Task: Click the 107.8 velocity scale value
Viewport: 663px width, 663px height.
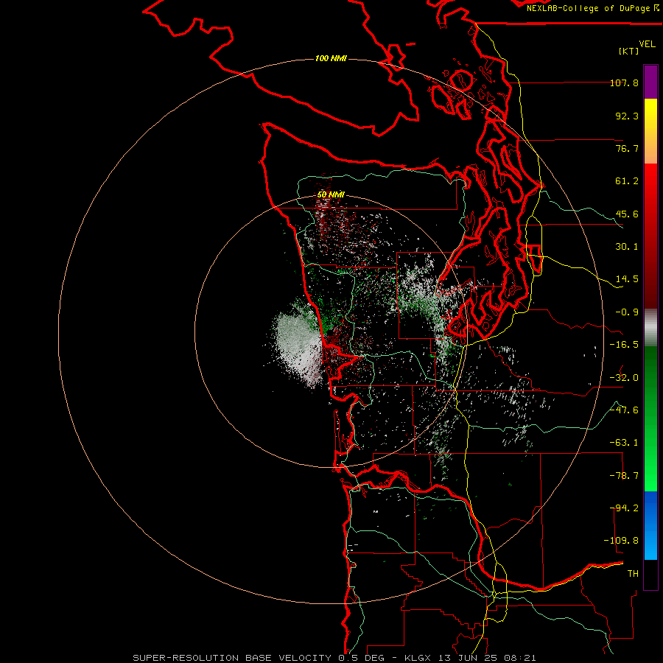Action: click(624, 83)
